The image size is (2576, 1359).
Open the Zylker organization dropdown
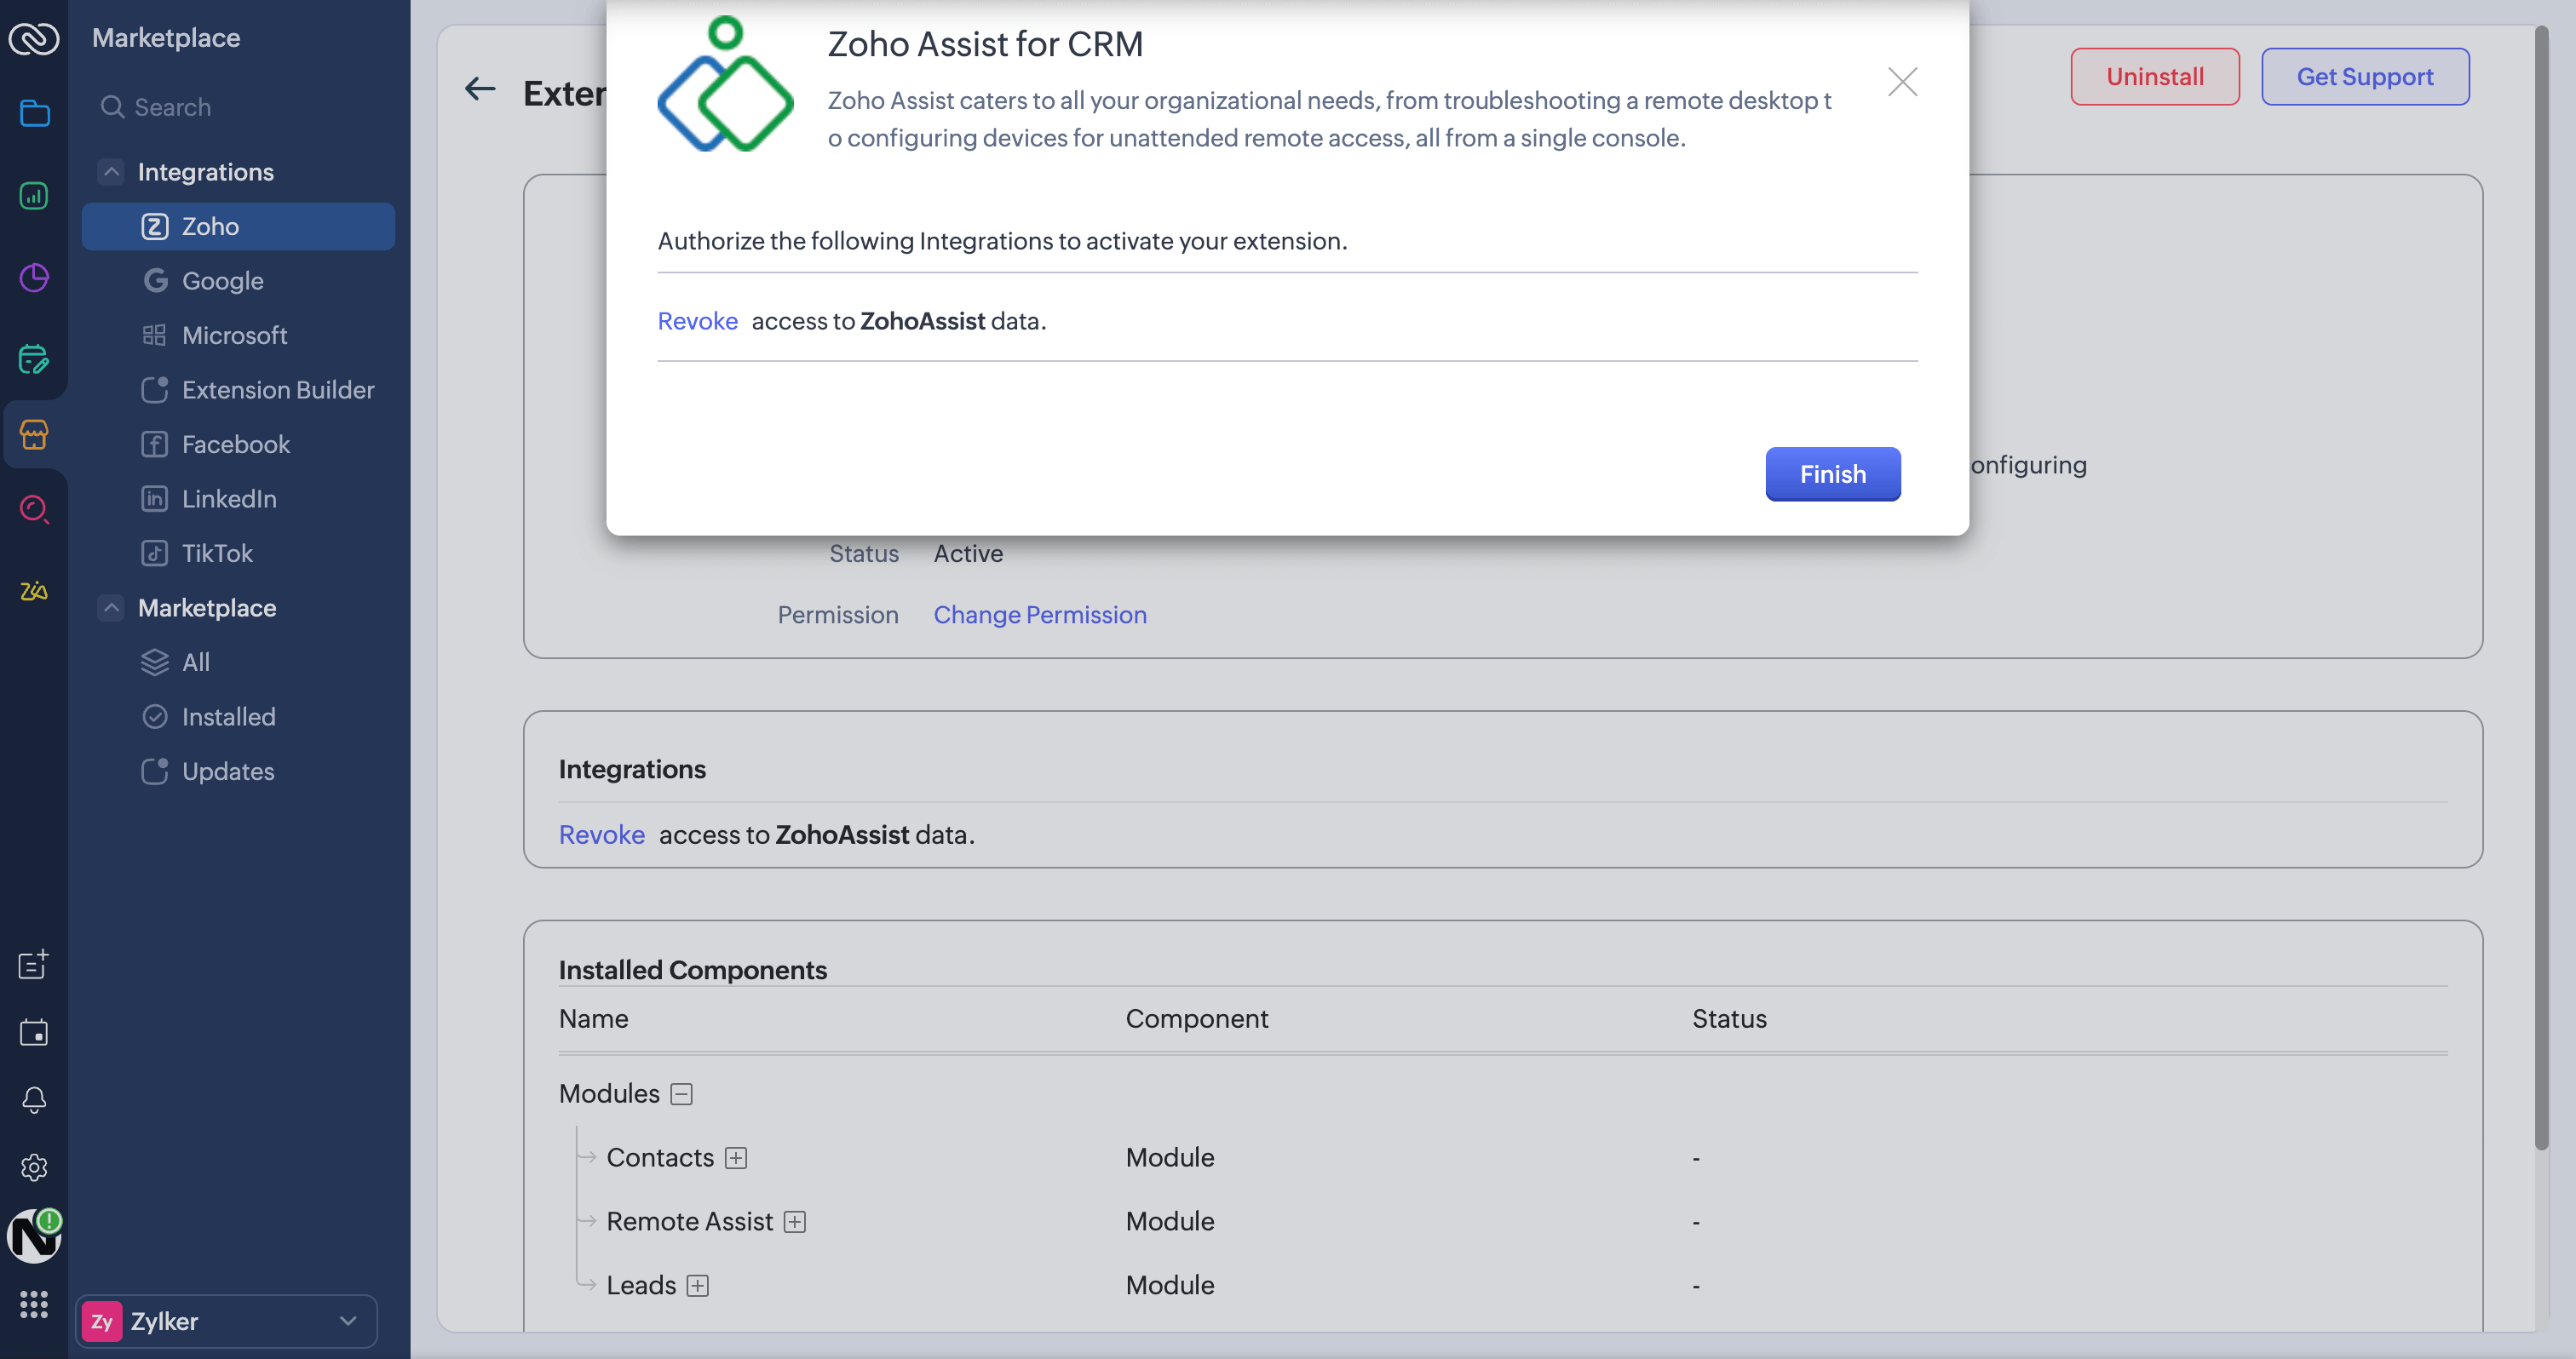pos(226,1321)
